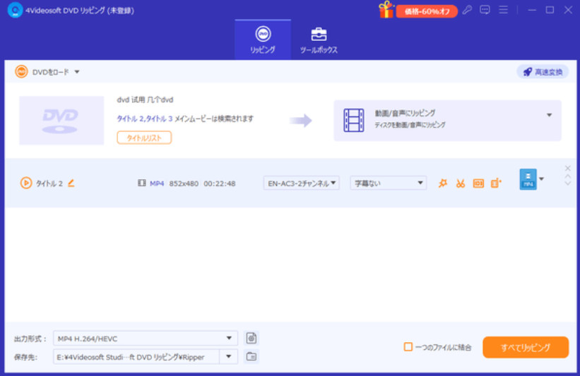Screen dimensions: 580x376
Task: Switch to the toolbox tab
Action: (x=319, y=40)
